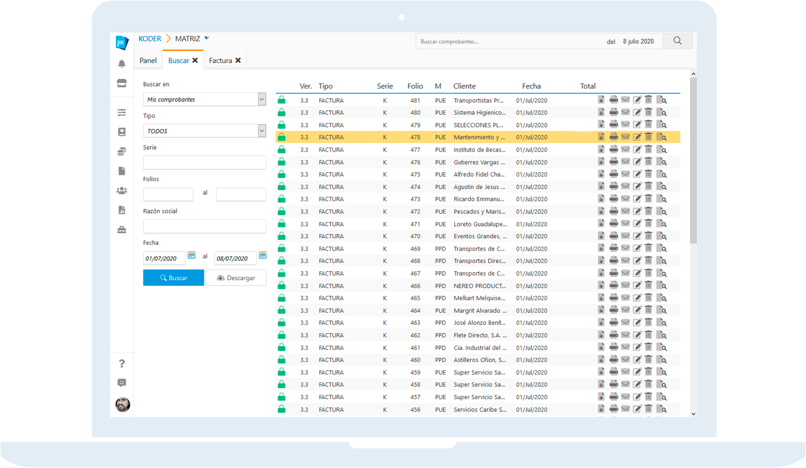806x468 pixels.
Task: Click the vertical scrollbar thumb
Action: point(693,160)
